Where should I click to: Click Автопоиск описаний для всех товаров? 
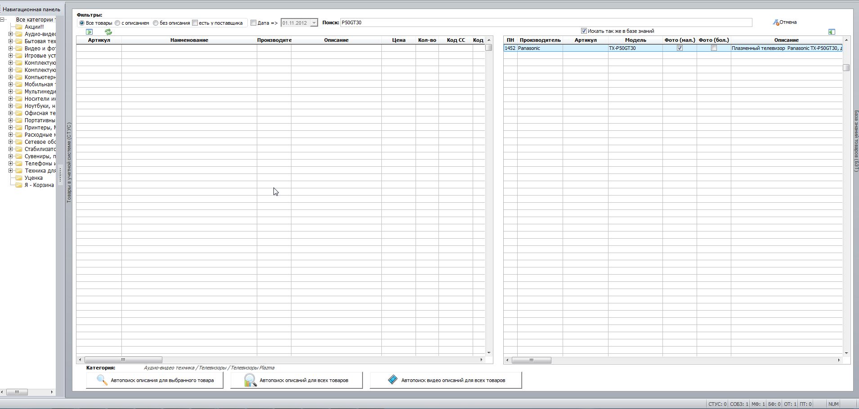click(x=296, y=380)
